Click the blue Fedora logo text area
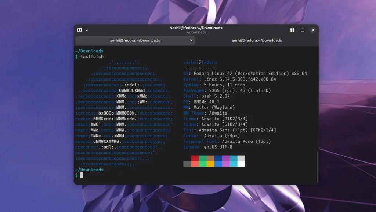Image resolution: width=376 pixels, height=212 pixels. (200, 62)
